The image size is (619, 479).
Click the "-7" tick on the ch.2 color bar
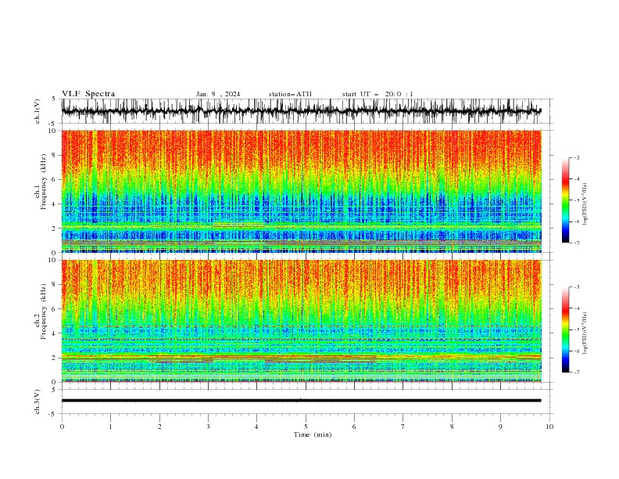pos(576,373)
